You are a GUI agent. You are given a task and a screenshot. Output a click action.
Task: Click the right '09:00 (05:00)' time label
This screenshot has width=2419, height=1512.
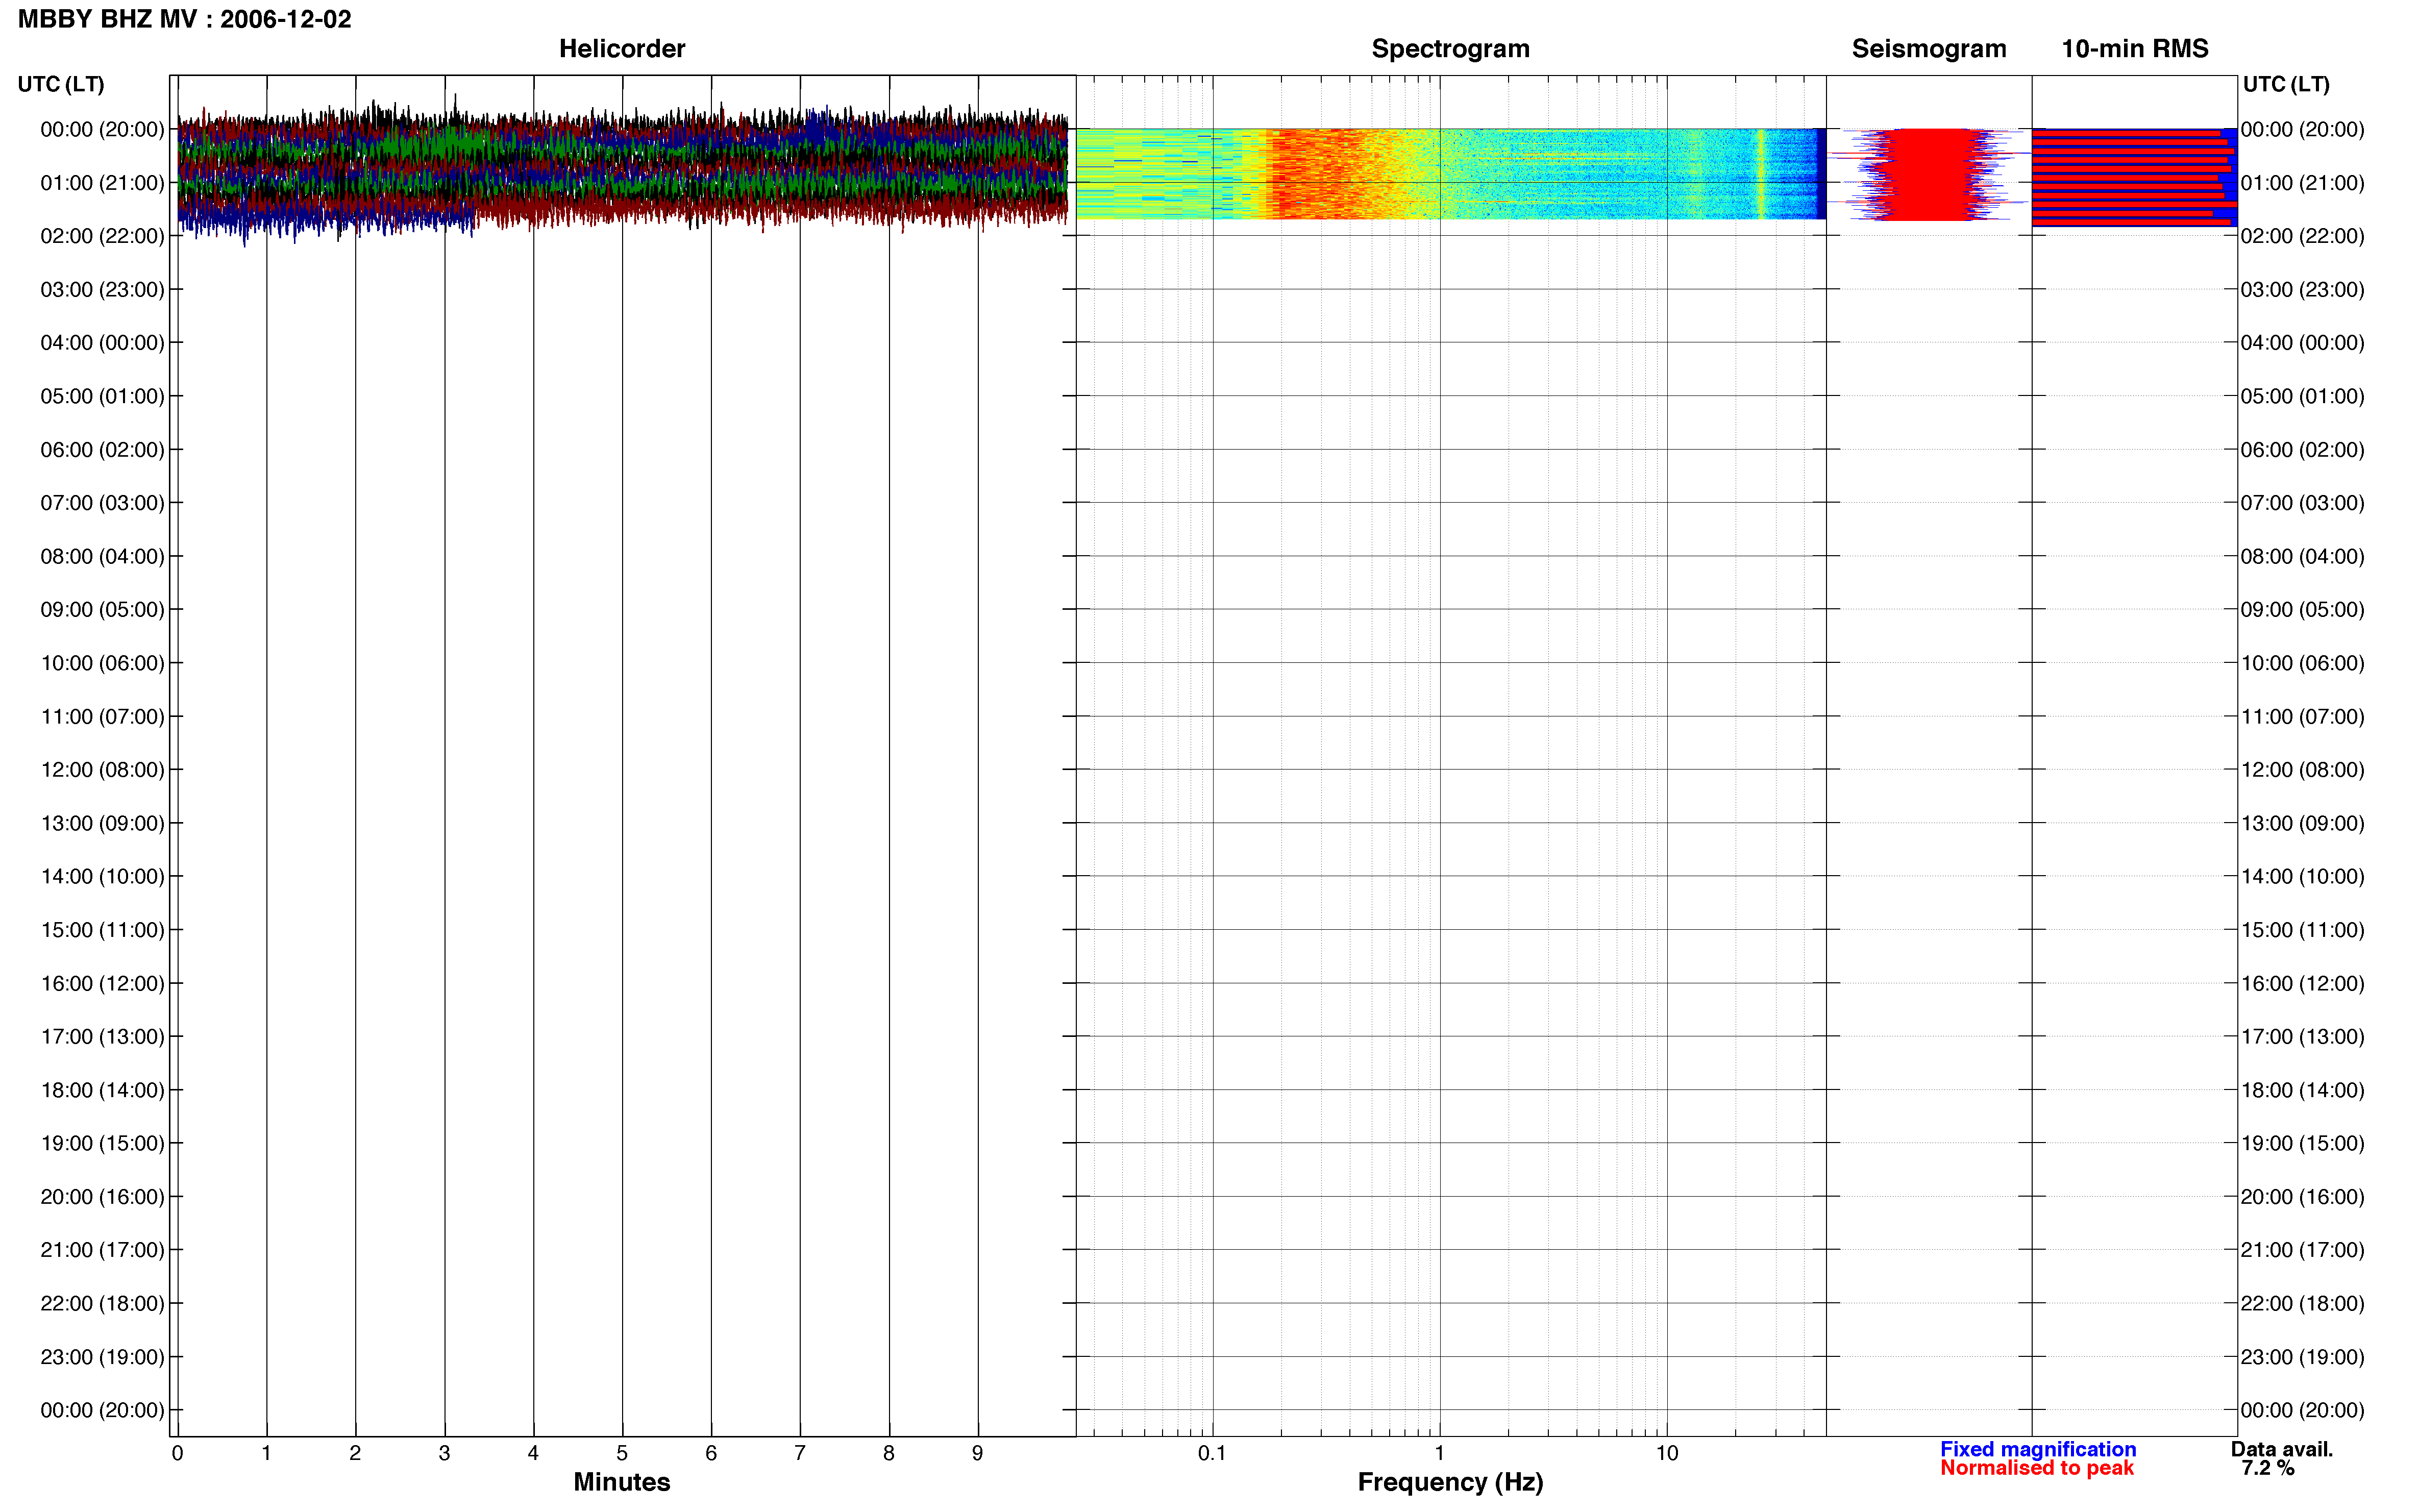pos(2302,610)
